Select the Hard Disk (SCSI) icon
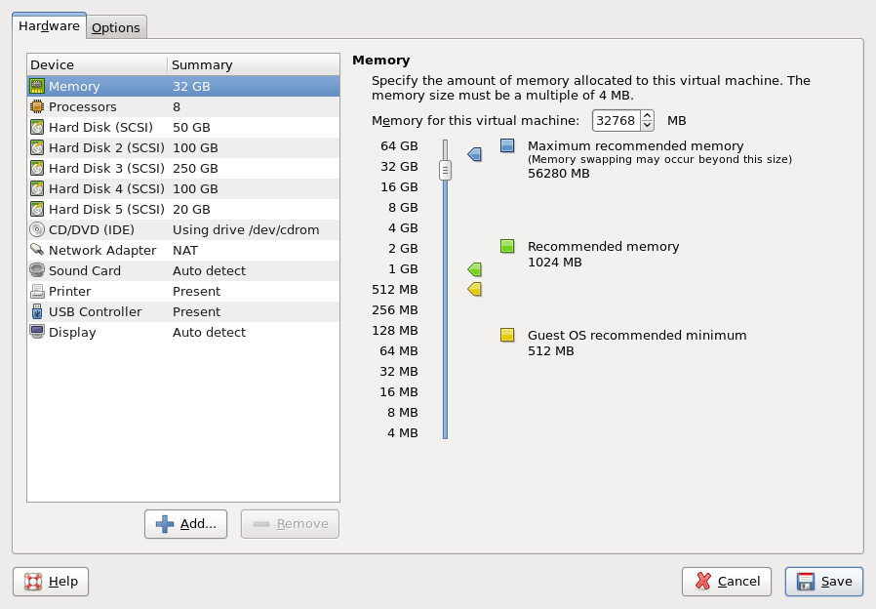 tap(39, 127)
